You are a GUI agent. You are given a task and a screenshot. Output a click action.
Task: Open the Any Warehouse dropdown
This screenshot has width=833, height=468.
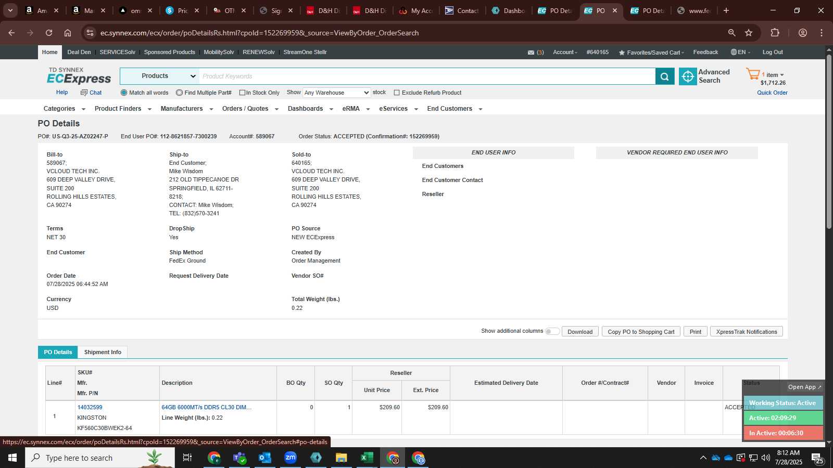(x=337, y=93)
